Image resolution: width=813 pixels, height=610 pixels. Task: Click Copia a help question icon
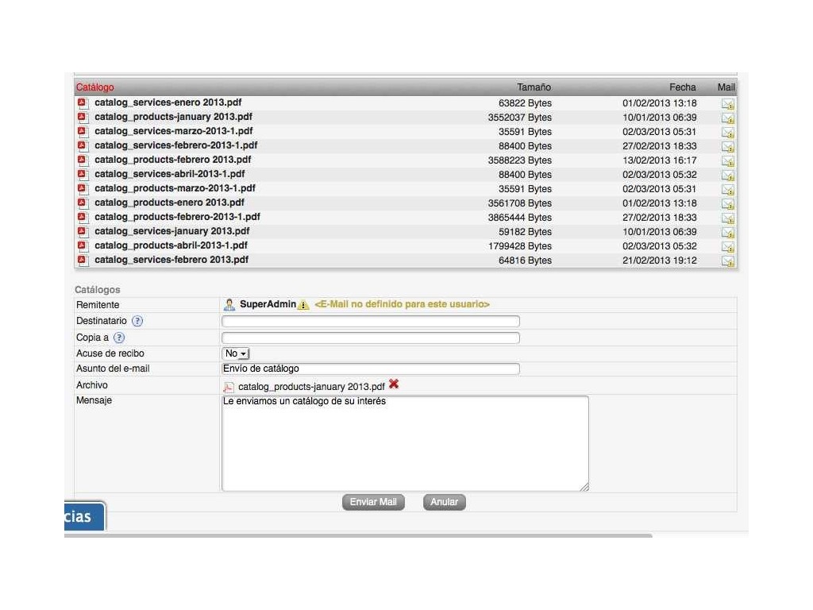coord(119,338)
